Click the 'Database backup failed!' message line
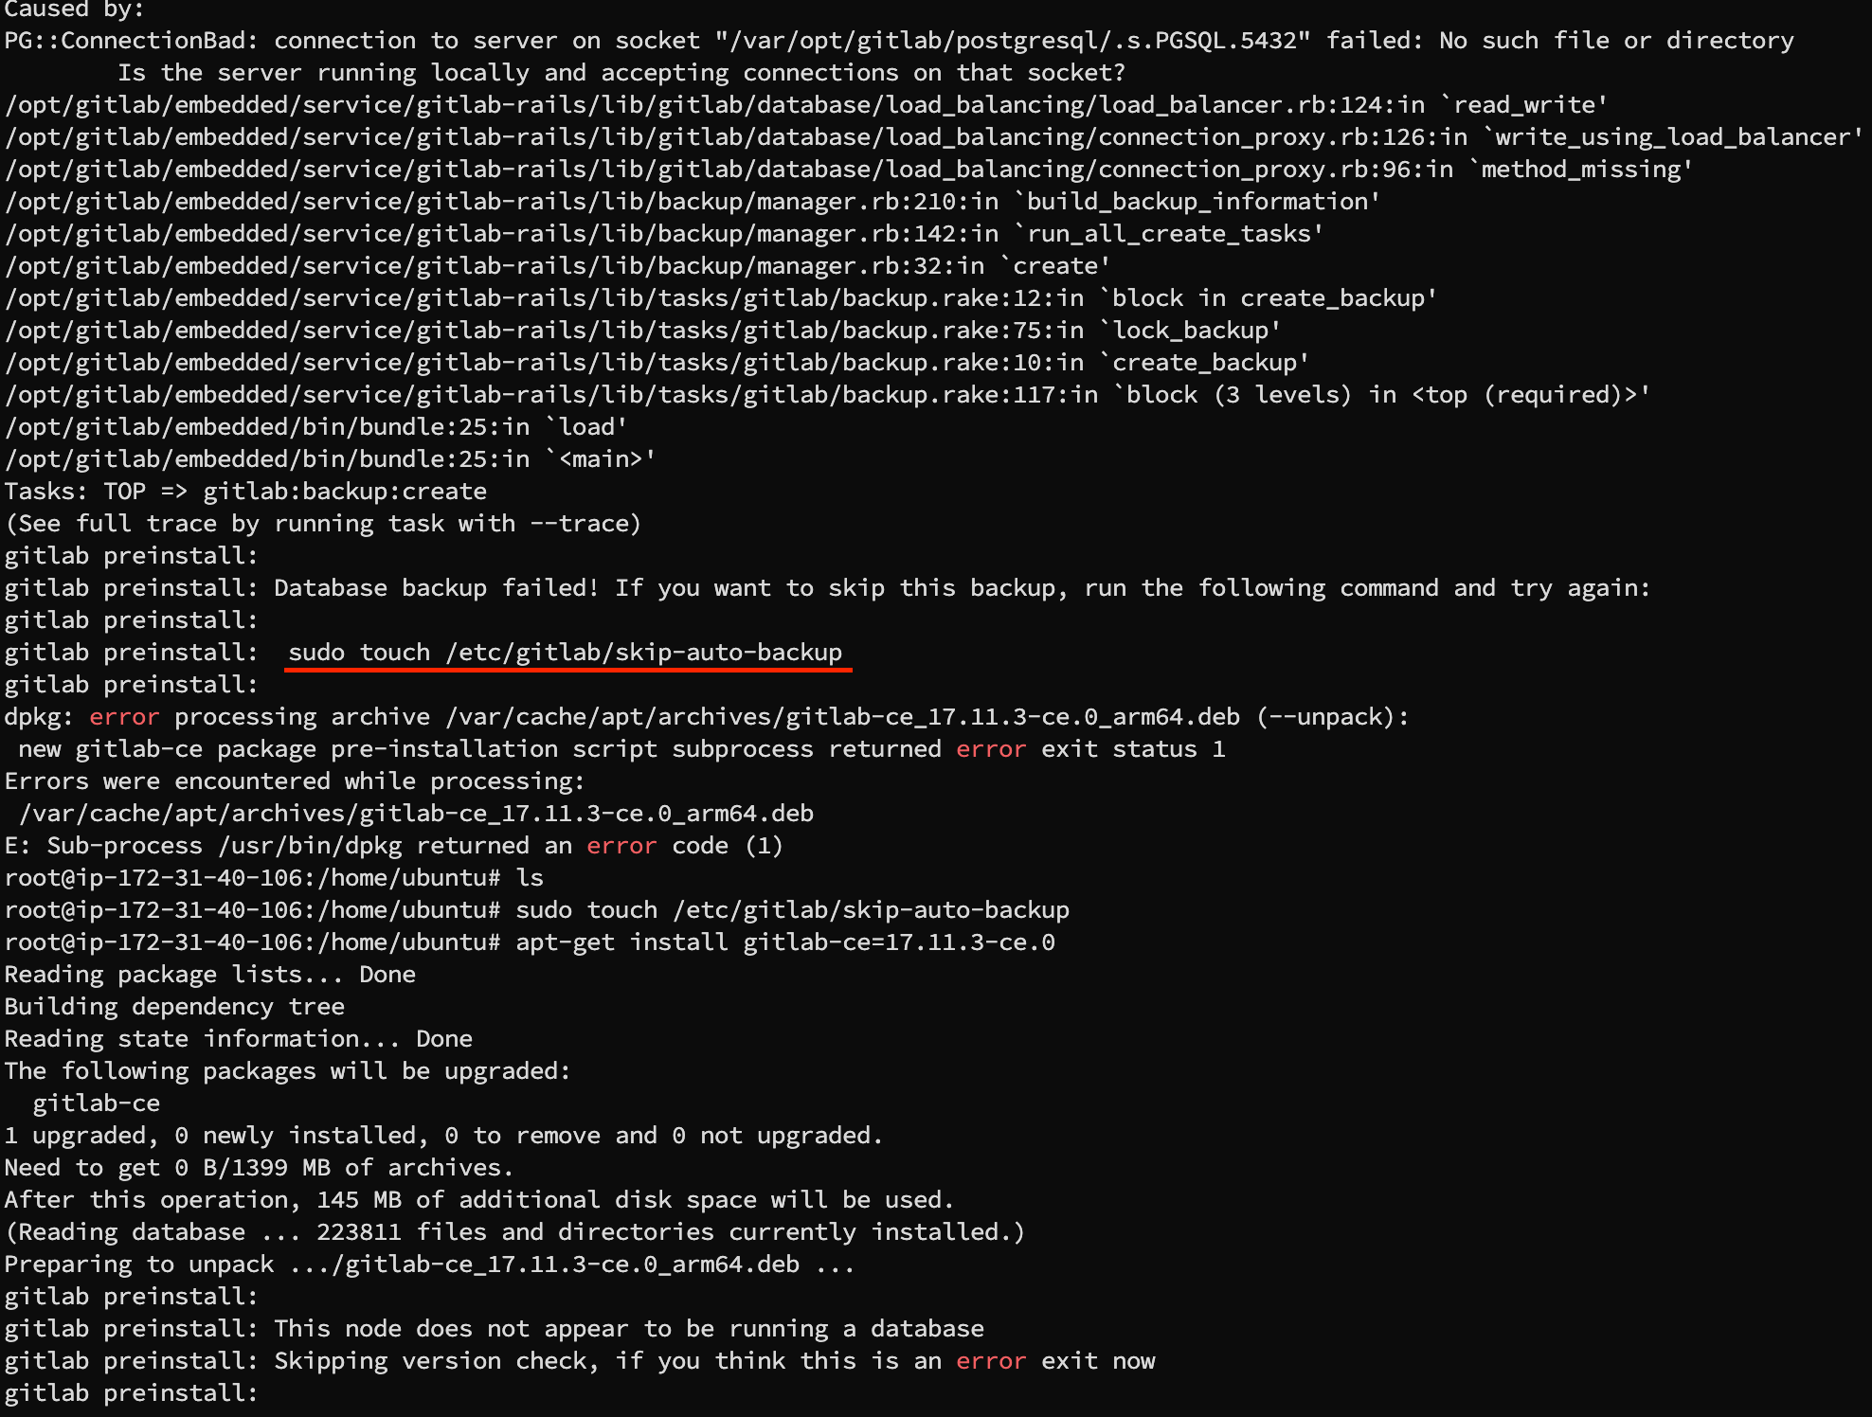The height and width of the screenshot is (1417, 1872). (x=827, y=588)
